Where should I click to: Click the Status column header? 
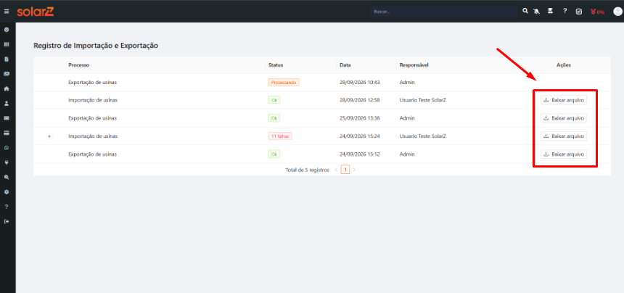(x=276, y=65)
